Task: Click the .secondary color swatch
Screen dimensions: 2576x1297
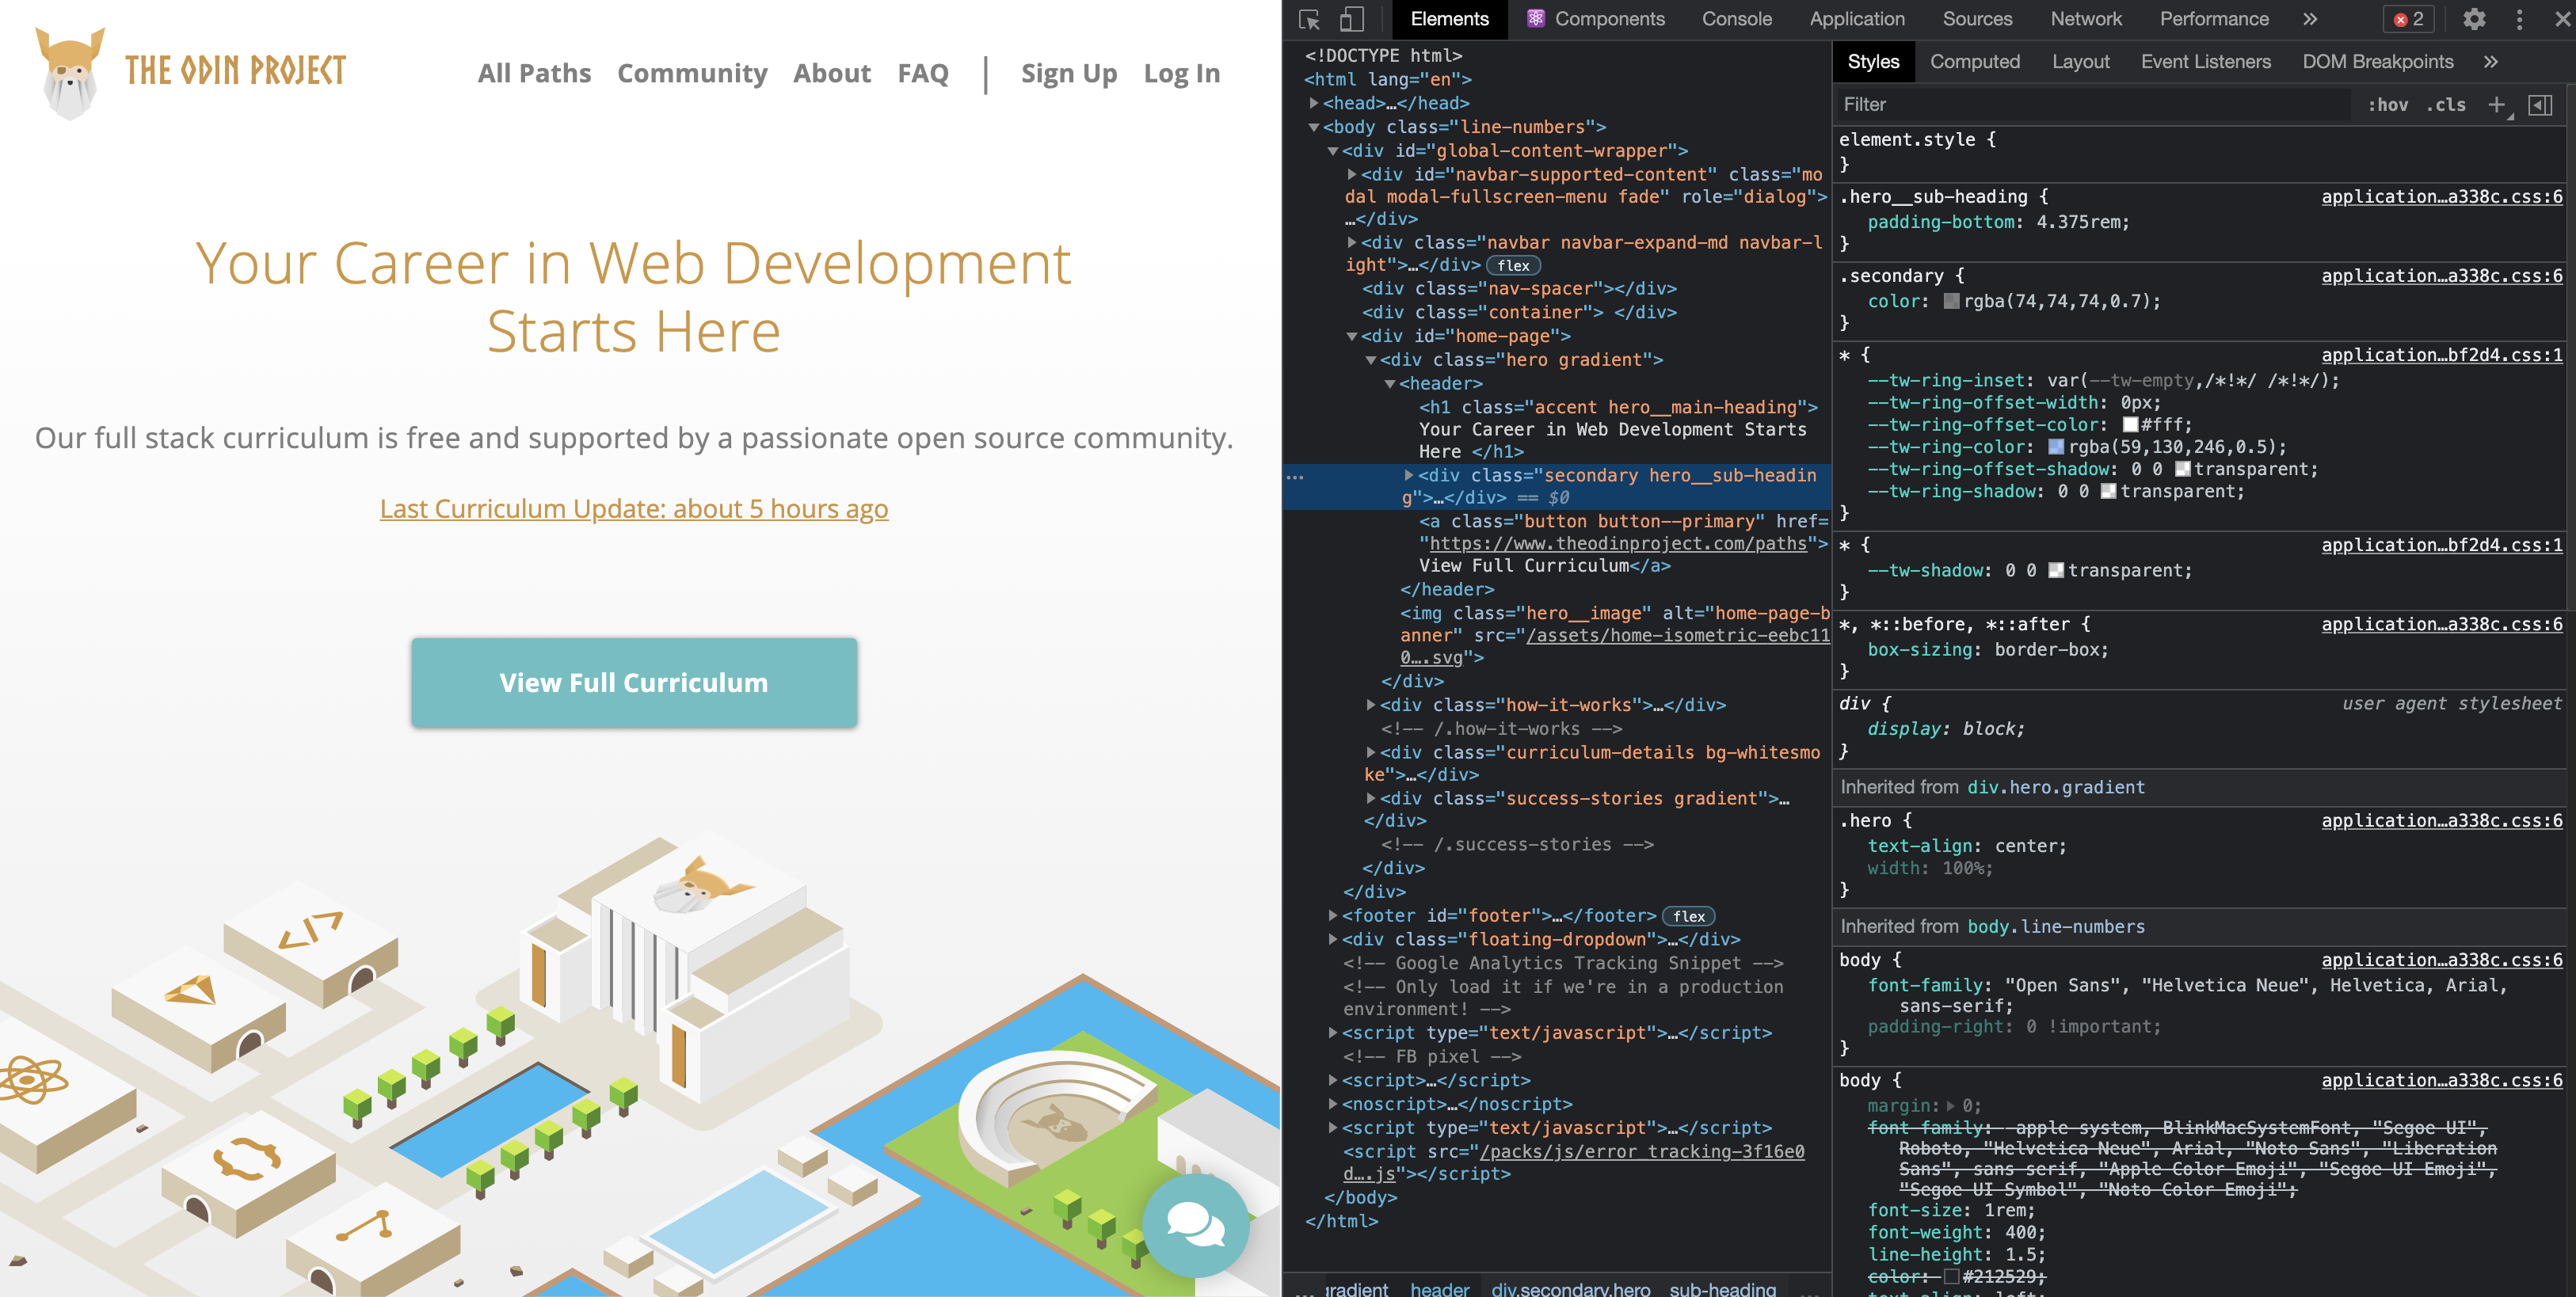Action: pos(1951,301)
